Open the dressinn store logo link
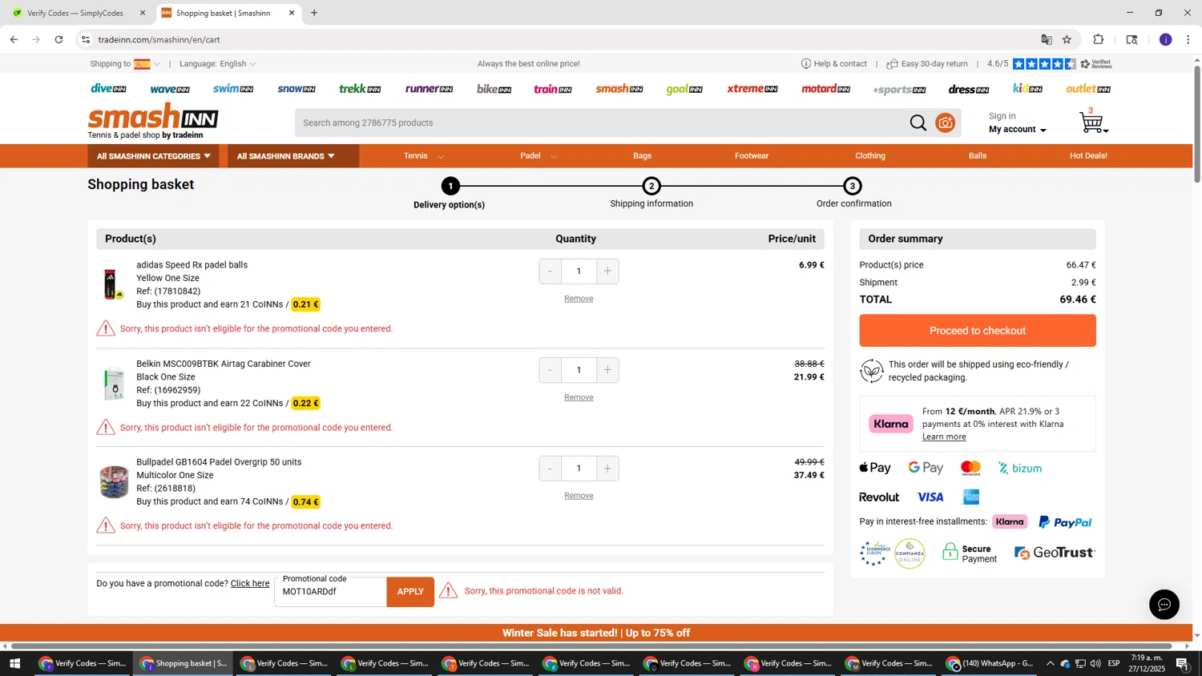 [x=969, y=89]
